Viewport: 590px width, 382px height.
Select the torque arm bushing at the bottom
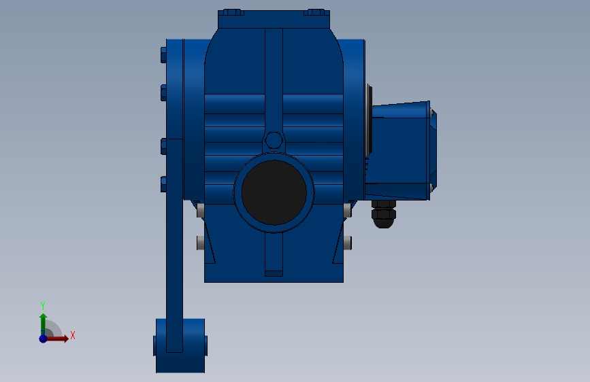[180, 346]
